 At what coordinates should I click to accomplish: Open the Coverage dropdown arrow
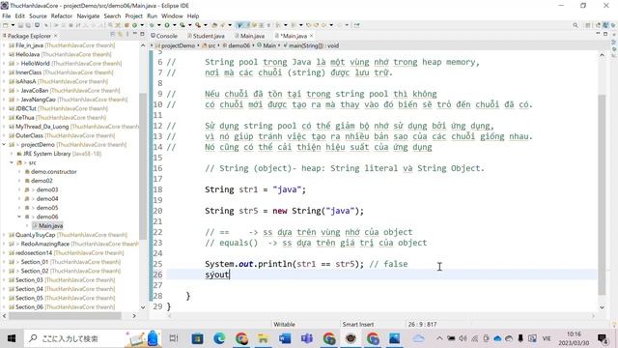[x=189, y=25]
